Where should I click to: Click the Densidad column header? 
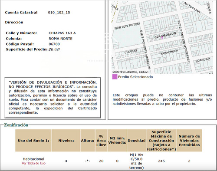click(136, 141)
